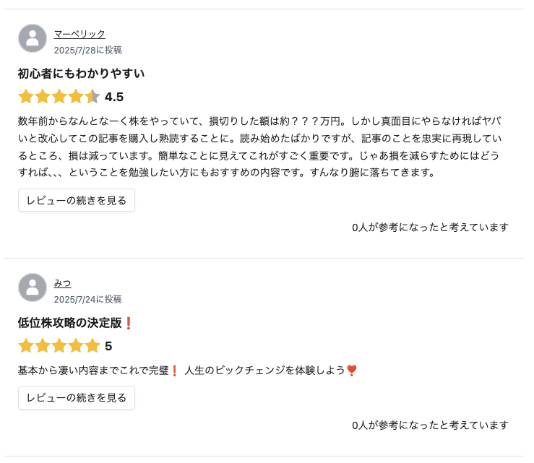Click みつ's gray avatar icon
534x463 pixels.
click(x=33, y=287)
